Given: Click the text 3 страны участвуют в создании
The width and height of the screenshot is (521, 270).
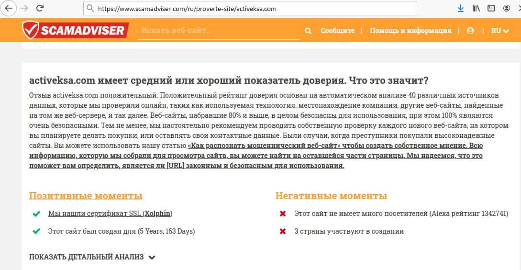Looking at the screenshot, I should tap(349, 231).
